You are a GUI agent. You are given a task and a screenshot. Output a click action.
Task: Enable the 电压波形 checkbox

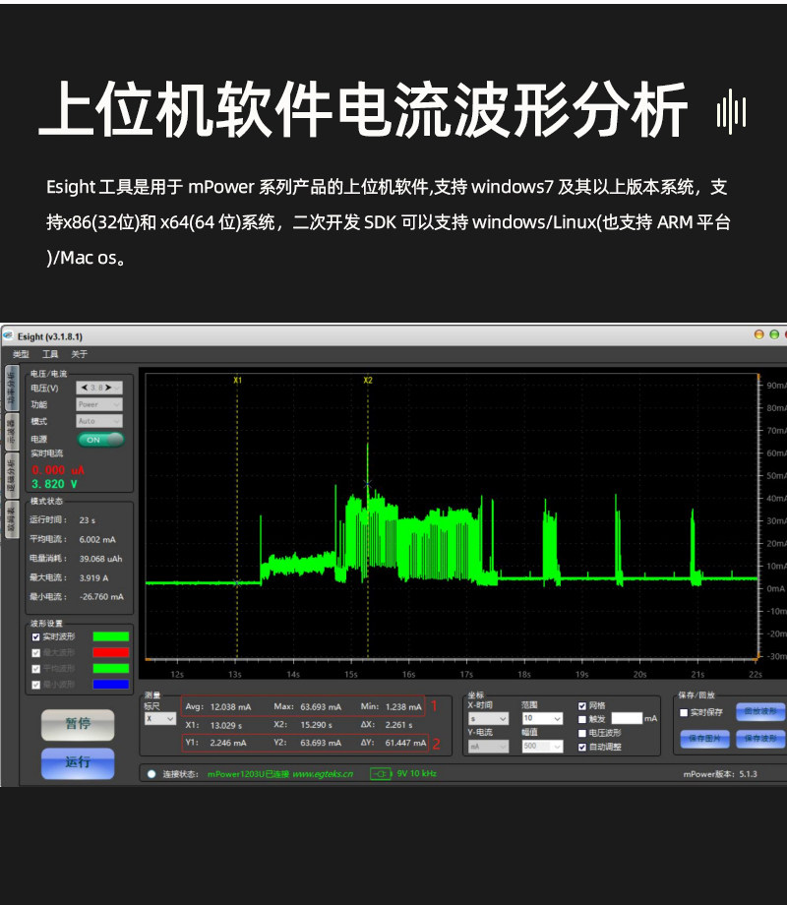click(582, 733)
